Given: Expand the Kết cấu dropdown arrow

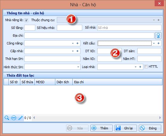Looking at the screenshot, I should [154, 43].
